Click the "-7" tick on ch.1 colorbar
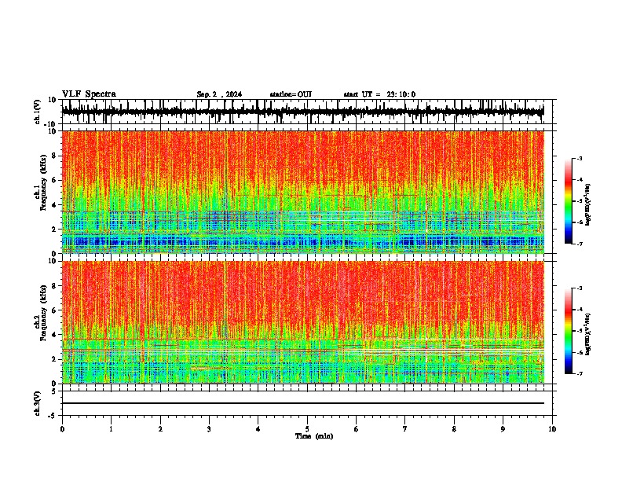Viewport: 622px width, 481px height. [579, 244]
